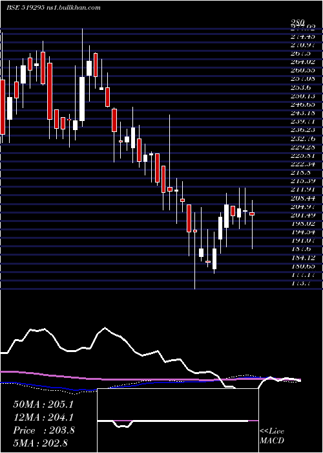Click the 218.8 price axis label
This screenshot has width=323, height=453.
coord(301,173)
